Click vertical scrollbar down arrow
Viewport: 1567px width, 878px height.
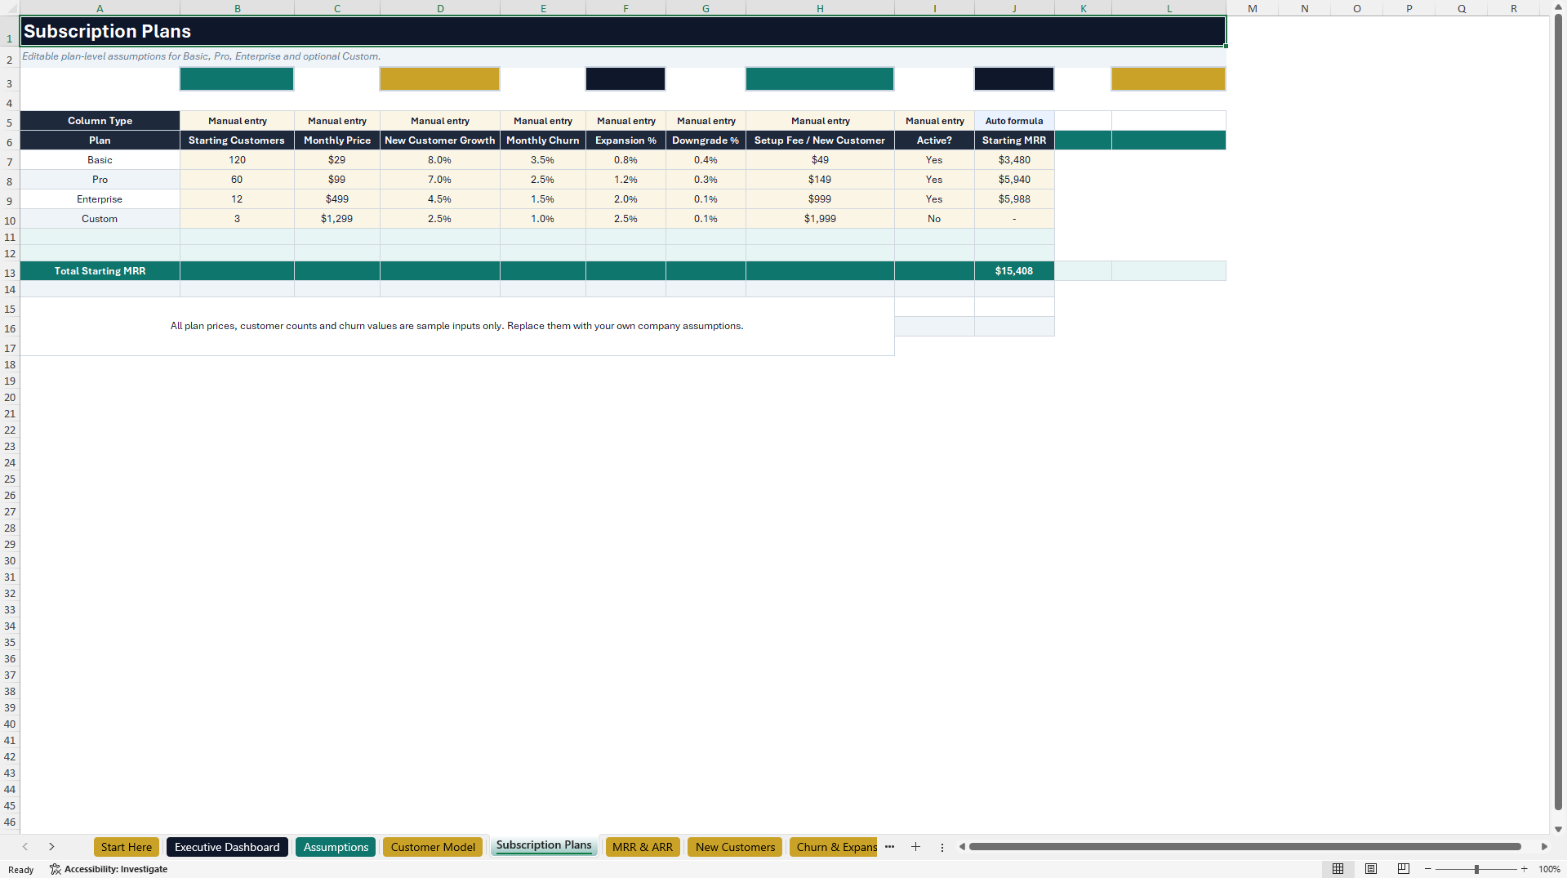pos(1559,829)
